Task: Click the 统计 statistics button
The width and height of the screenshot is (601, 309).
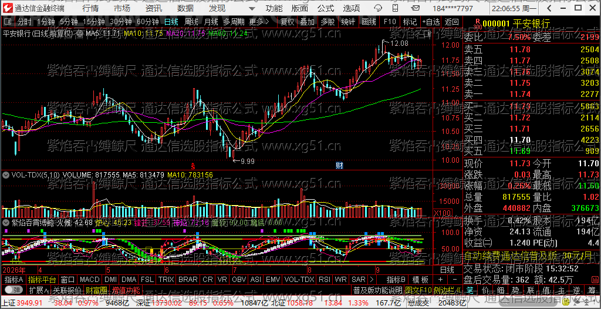Action: (347, 22)
